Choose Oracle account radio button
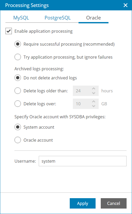This screenshot has height=214, width=132. click(18, 140)
